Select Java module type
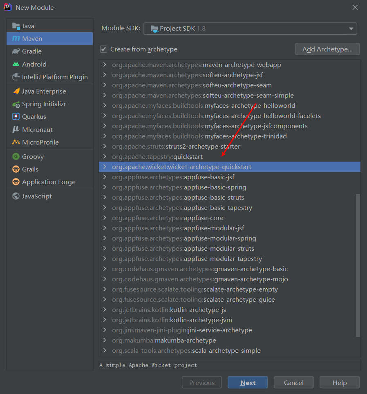 click(x=49, y=26)
